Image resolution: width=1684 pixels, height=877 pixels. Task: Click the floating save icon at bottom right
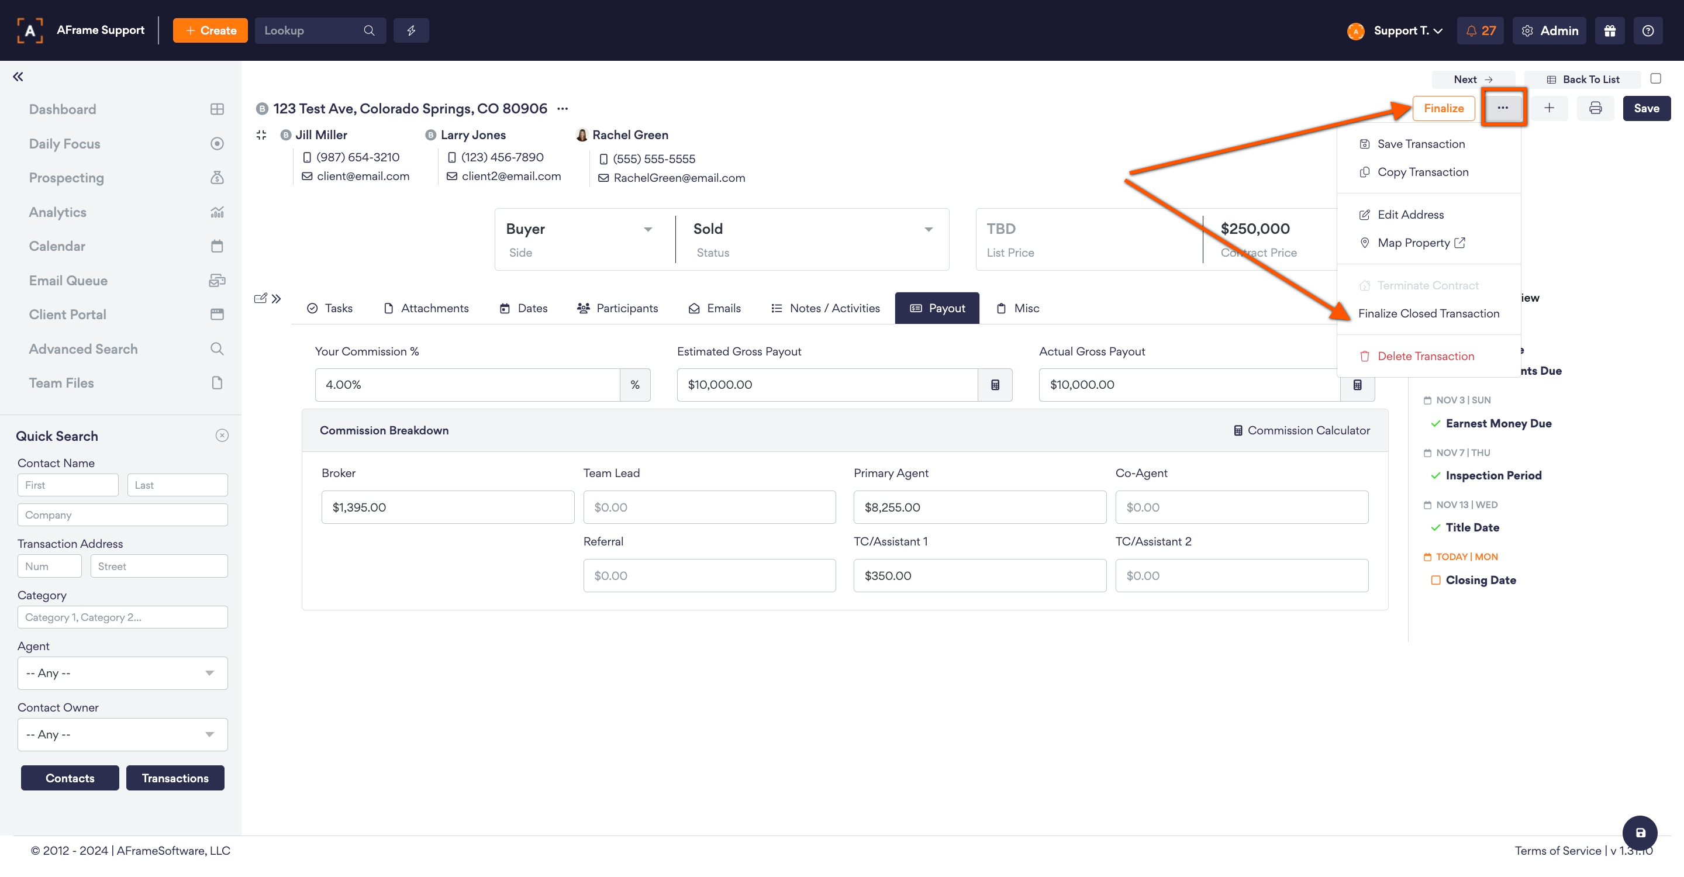pyautogui.click(x=1640, y=833)
